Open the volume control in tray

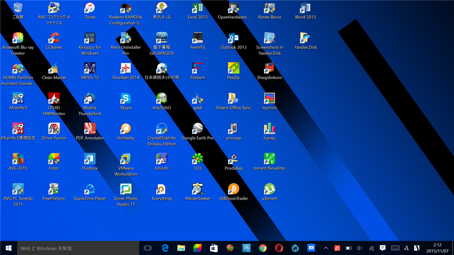(x=360, y=248)
